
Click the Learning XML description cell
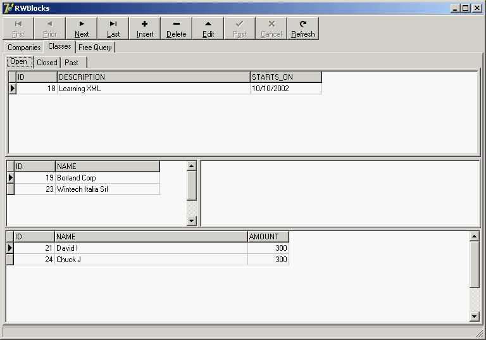(153, 89)
